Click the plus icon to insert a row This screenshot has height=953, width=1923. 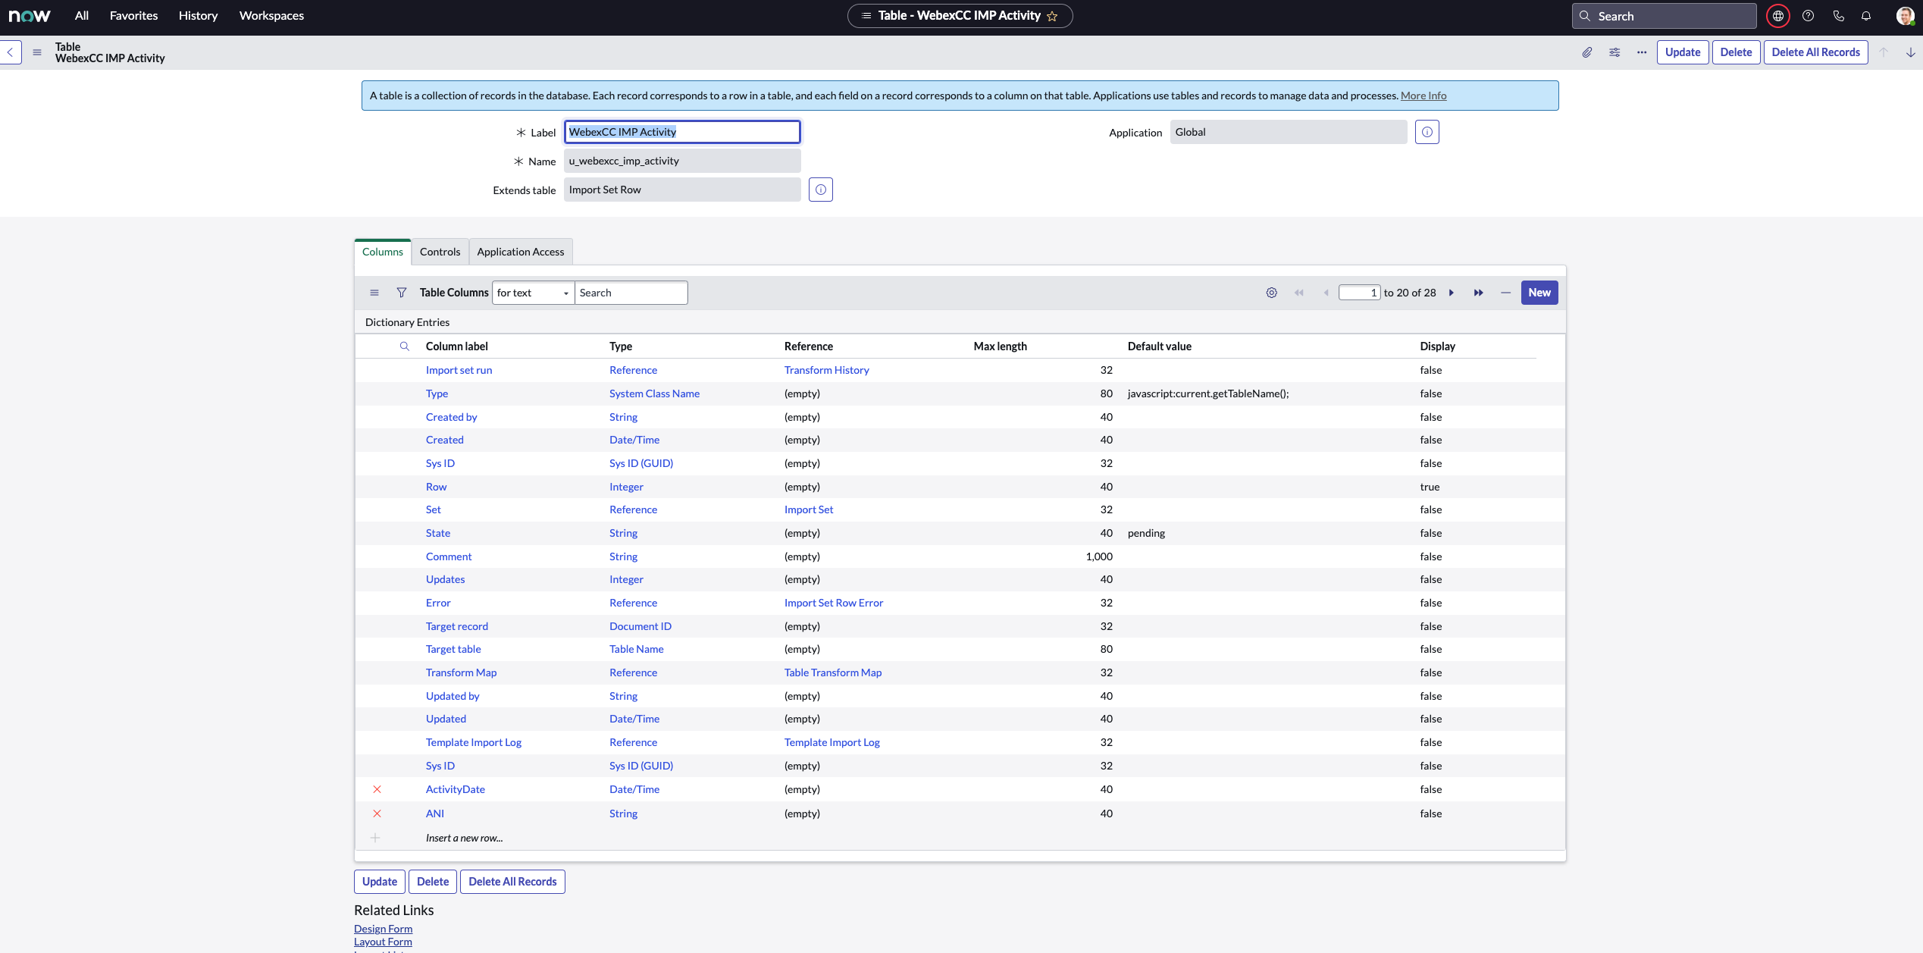[375, 838]
